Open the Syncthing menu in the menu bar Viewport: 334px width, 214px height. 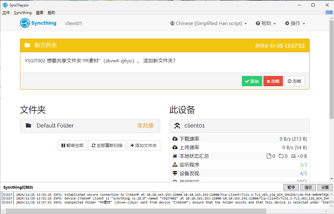tap(23, 13)
